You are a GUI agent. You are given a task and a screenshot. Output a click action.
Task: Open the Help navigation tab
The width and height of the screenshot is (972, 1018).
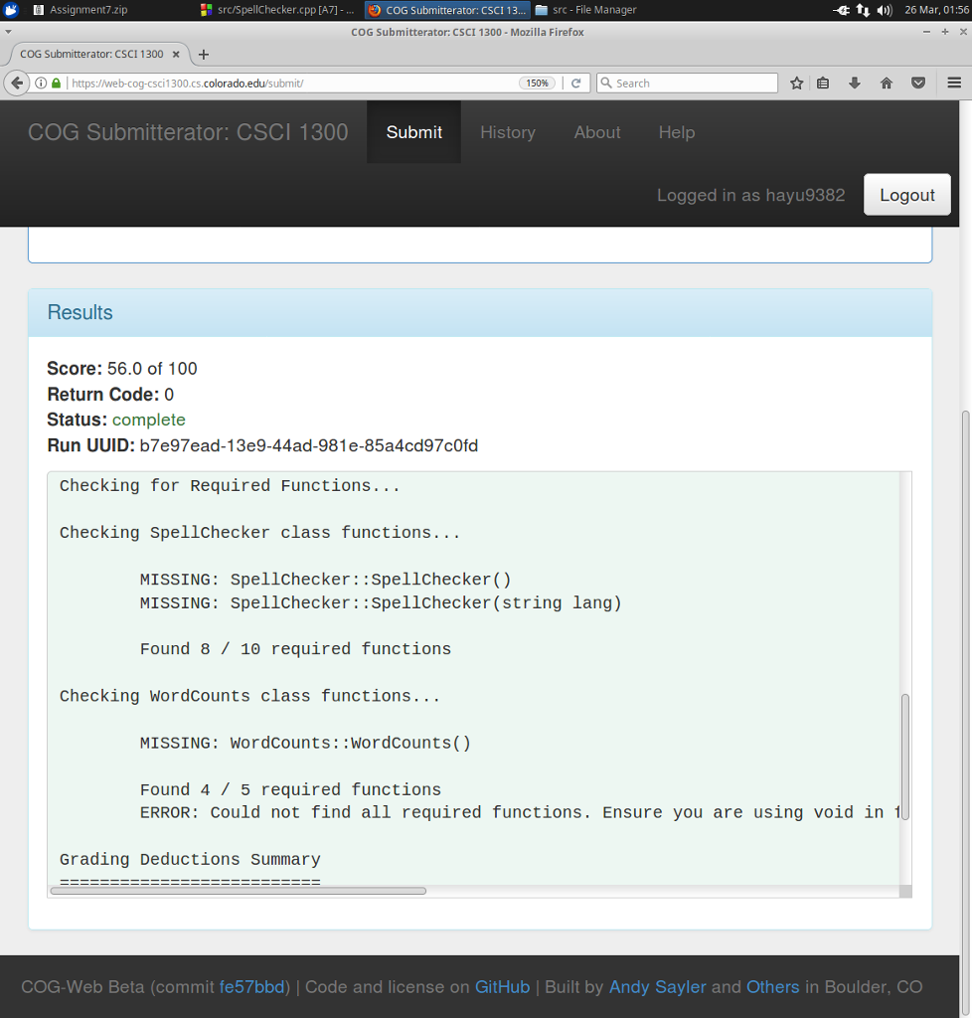coord(677,132)
